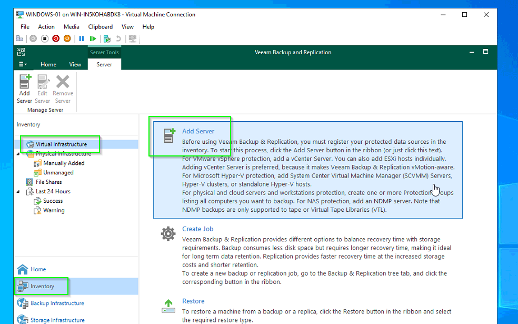
Task: Open the Media menu
Action: point(72,27)
